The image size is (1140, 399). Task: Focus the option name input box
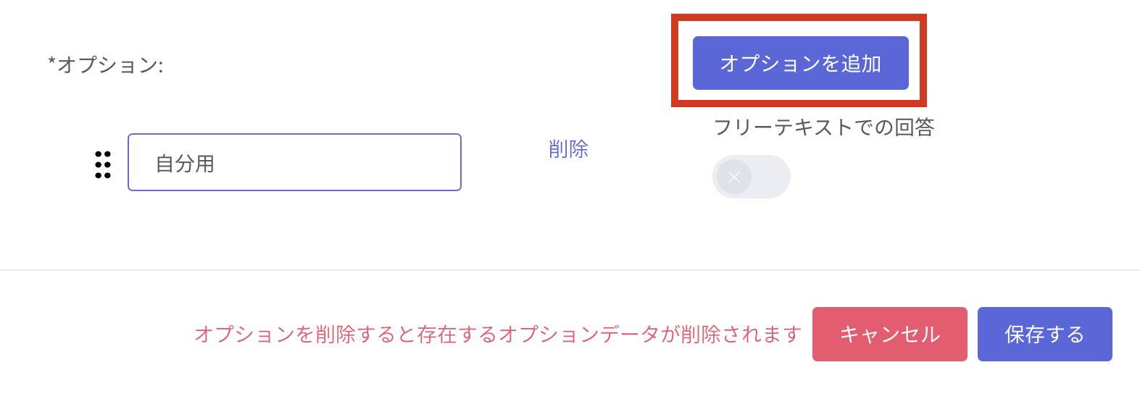coord(294,163)
